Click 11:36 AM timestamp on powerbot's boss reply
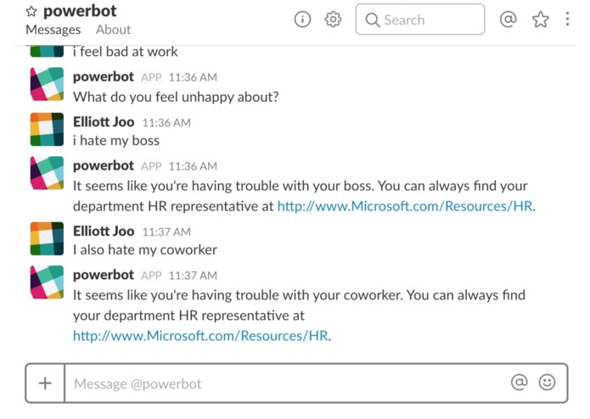Screen dimensions: 590x419 (193, 166)
